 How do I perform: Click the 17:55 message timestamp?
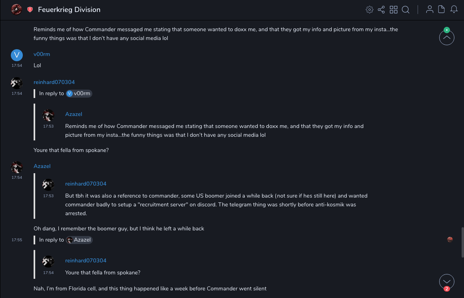click(x=17, y=240)
